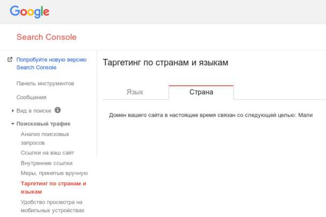Expand the 'Вид в поиске' arrow

coord(13,111)
